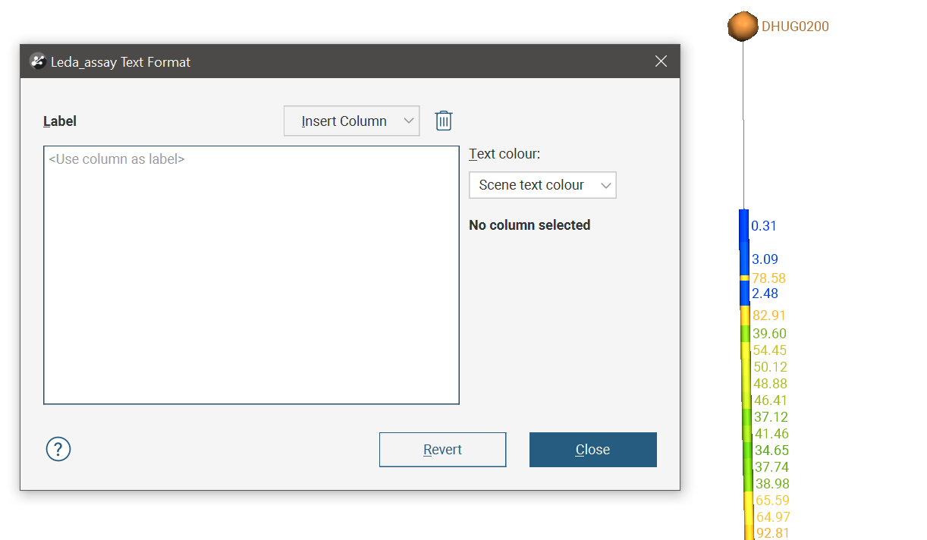Click the Close button
The width and height of the screenshot is (927, 540).
pyautogui.click(x=592, y=450)
